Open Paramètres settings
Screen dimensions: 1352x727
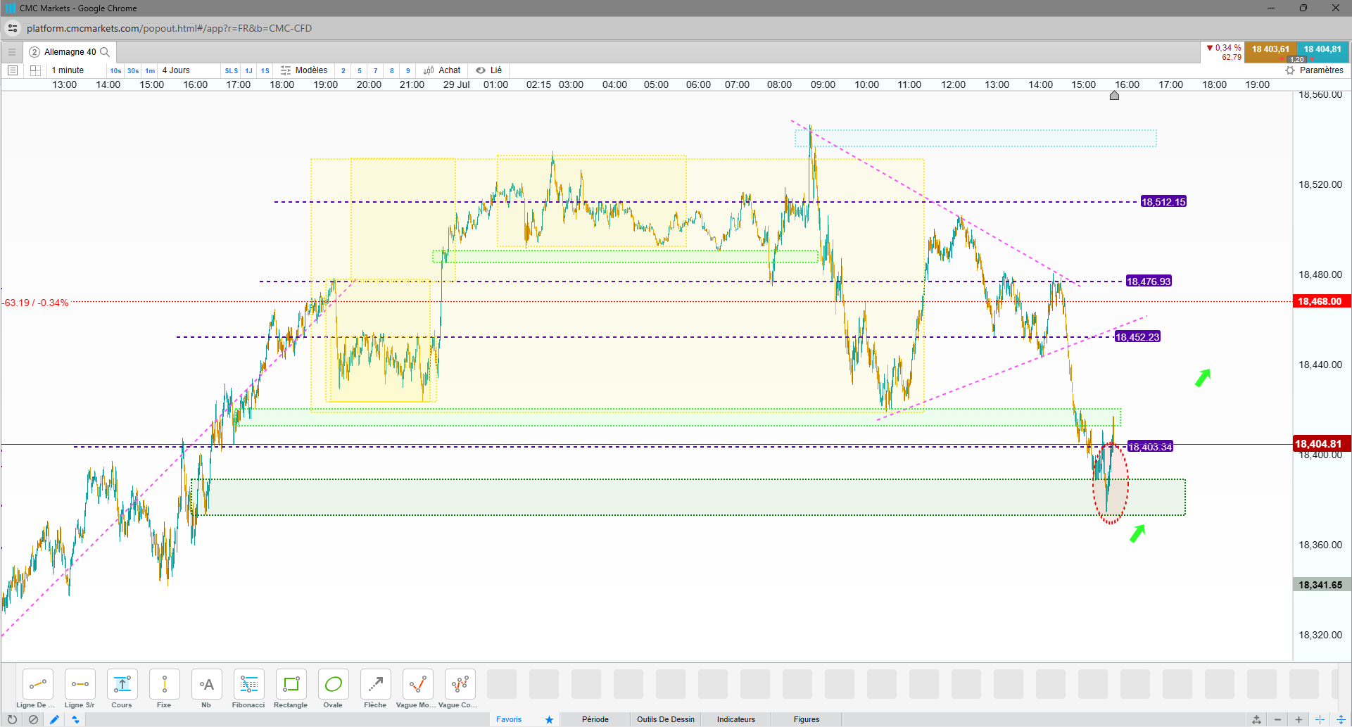coord(1315,70)
